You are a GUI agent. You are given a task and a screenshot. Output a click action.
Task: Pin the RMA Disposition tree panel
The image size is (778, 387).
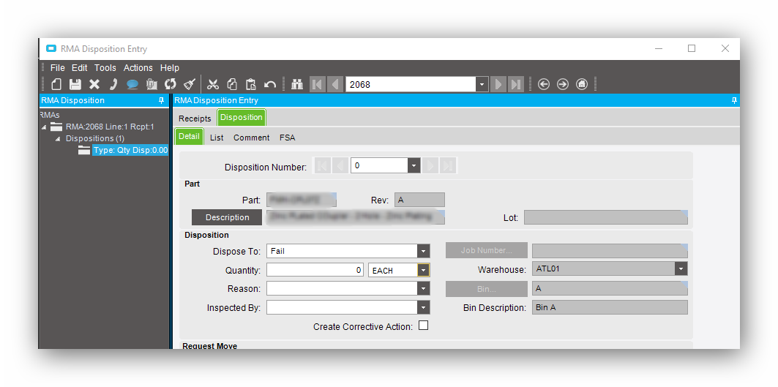[161, 100]
